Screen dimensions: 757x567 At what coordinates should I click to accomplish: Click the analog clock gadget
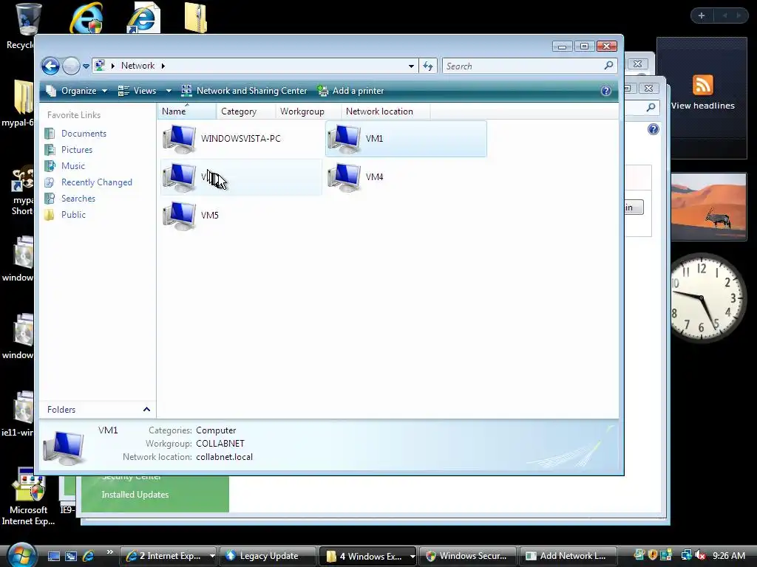(x=708, y=298)
